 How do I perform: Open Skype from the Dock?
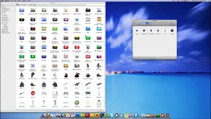[111, 115]
